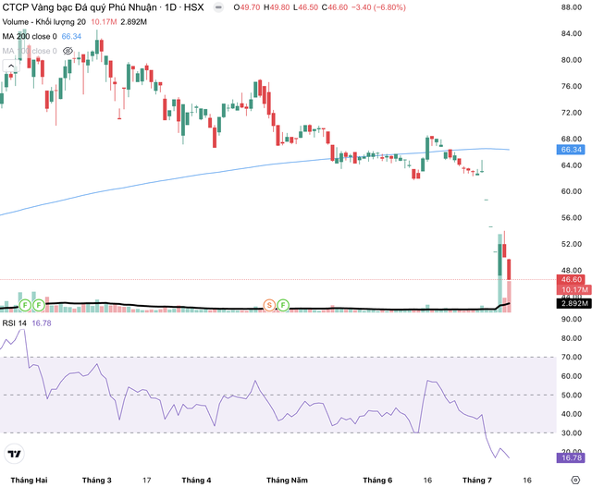592x487 pixels.
Task: Click the 16.78 RSI value label
Action: [x=571, y=458]
